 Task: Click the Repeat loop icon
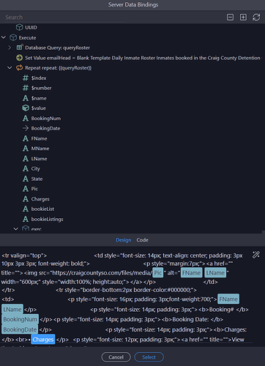[x=19, y=68]
